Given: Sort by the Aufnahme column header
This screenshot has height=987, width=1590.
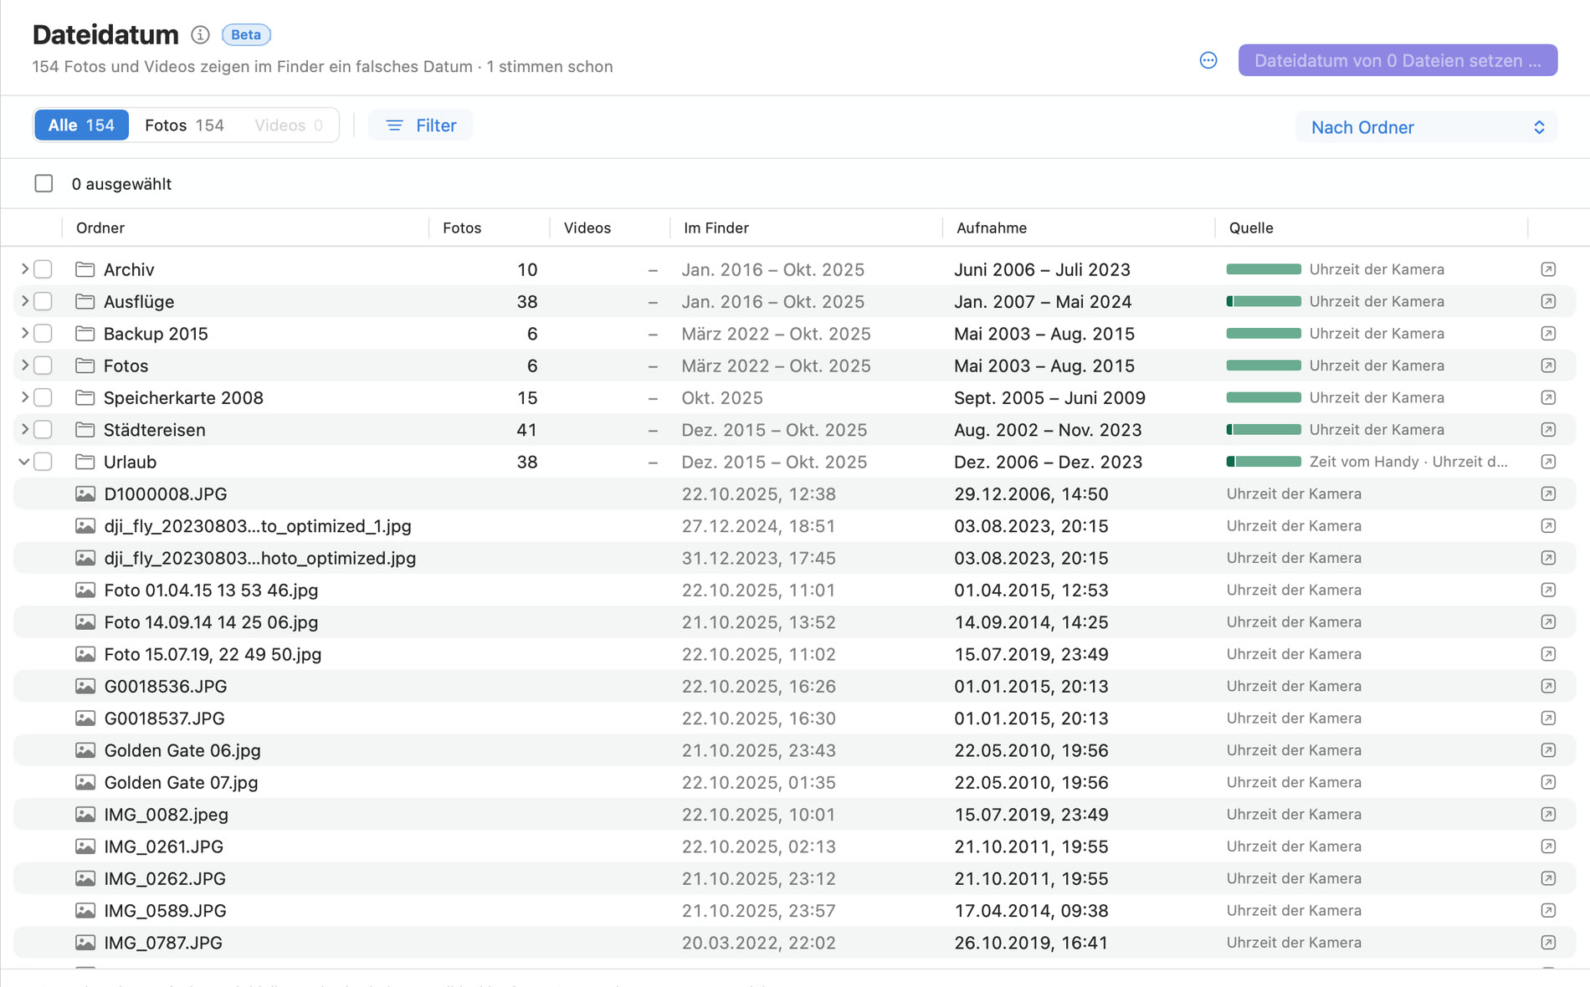Looking at the screenshot, I should [992, 228].
